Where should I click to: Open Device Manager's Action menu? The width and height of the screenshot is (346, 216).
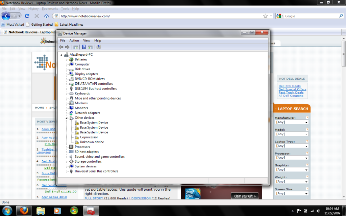pyautogui.click(x=74, y=40)
